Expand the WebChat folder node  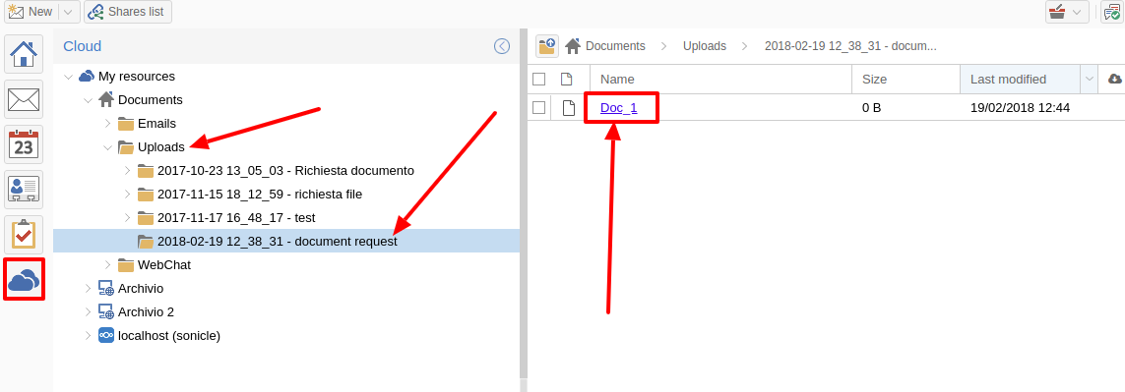coord(107,265)
